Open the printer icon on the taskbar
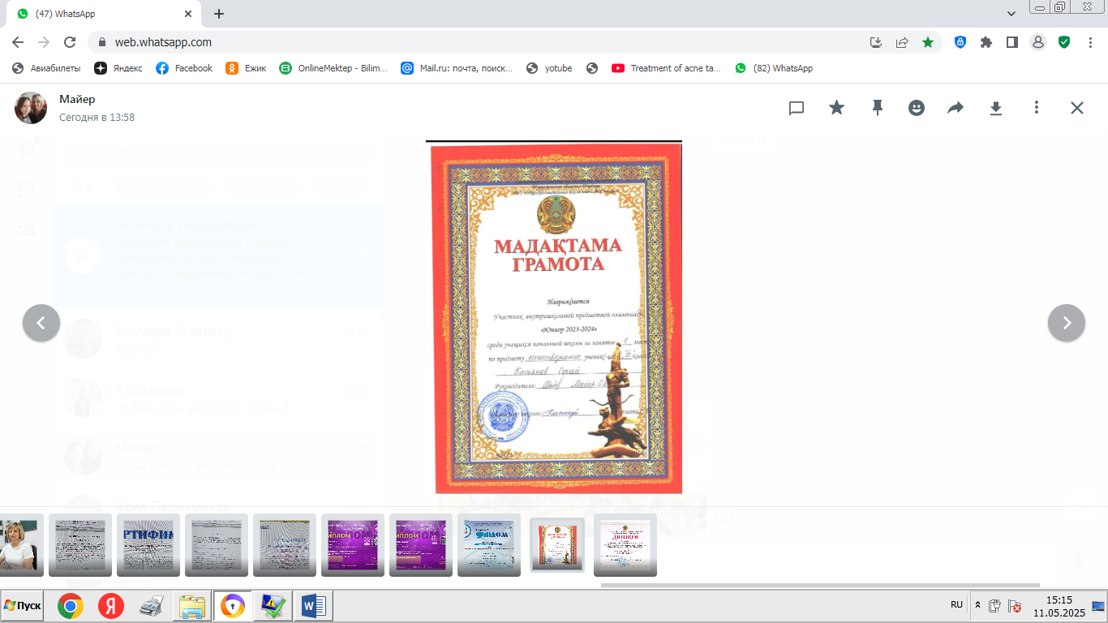Image resolution: width=1108 pixels, height=623 pixels. (152, 606)
